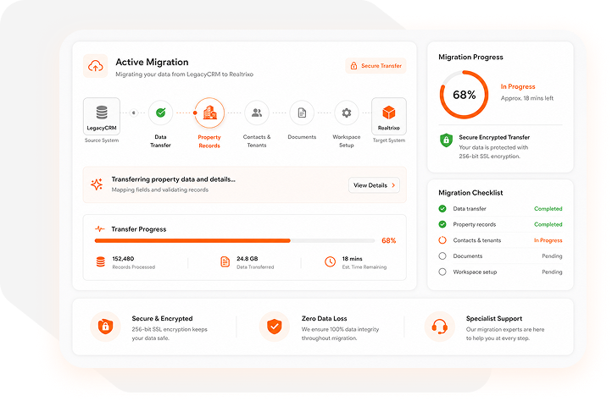Click the Documents step page icon
Viewport: 612px width, 401px height.
[302, 113]
